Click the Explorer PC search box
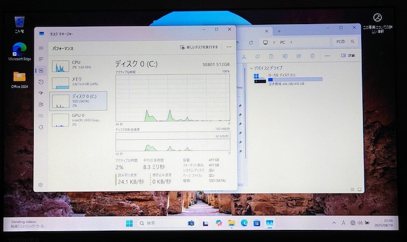Image resolution: width=407 pixels, height=242 pixels. click(345, 41)
